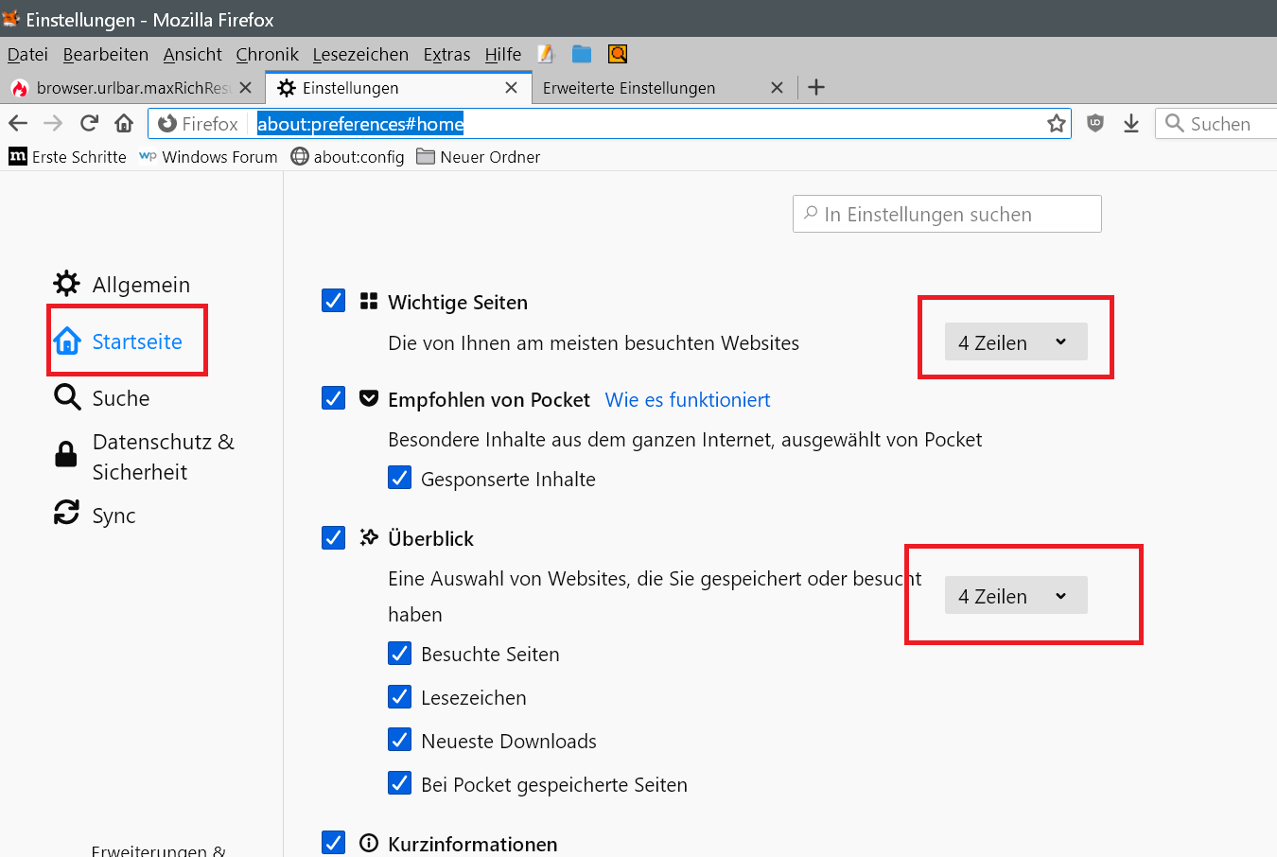Expand Wichtige Seiten rows dropdown

click(1015, 342)
